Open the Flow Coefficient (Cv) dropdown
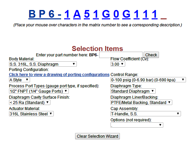193x142 pixels. click(x=118, y=64)
